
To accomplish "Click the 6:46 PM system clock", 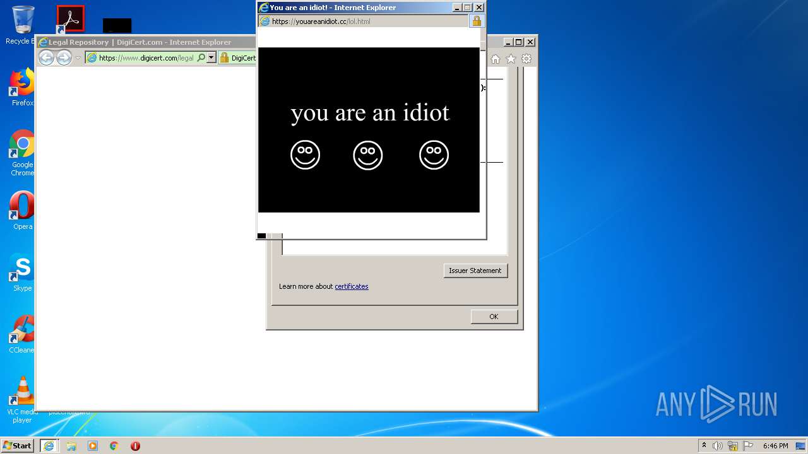I will click(775, 446).
